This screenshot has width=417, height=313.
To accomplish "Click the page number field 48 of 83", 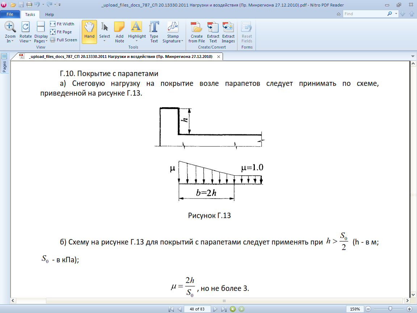I will 197,309.
